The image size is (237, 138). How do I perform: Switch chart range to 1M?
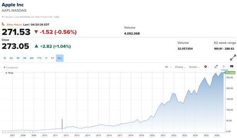point(18,58)
